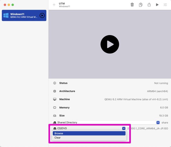This screenshot has width=171, height=147.
Task: Click the 'Not running' status text
Action: (x=161, y=83)
